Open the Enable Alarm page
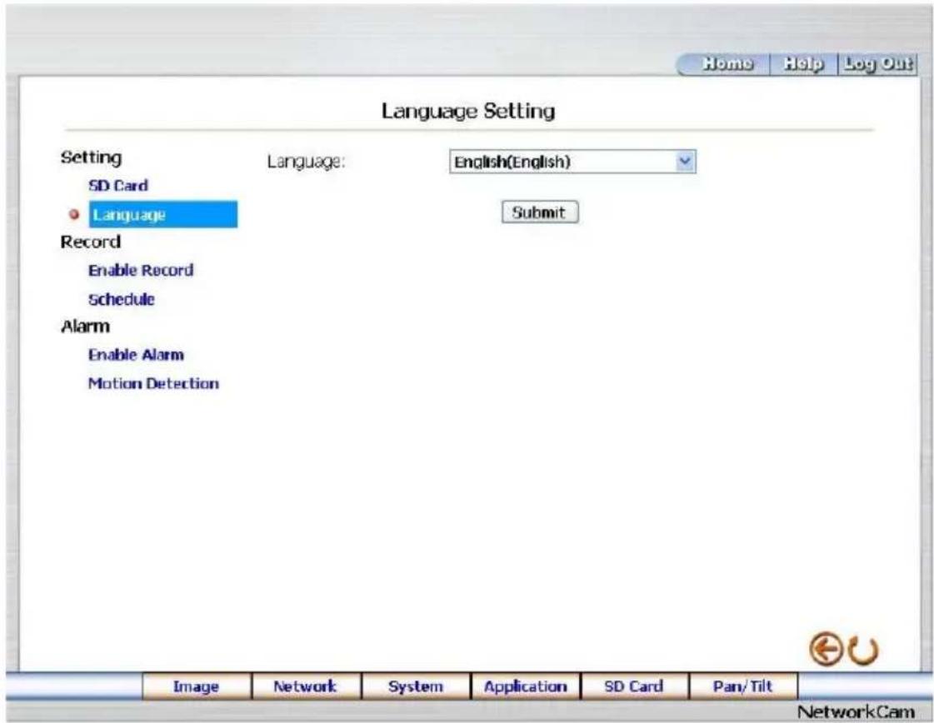This screenshot has width=934, height=723. [x=136, y=355]
